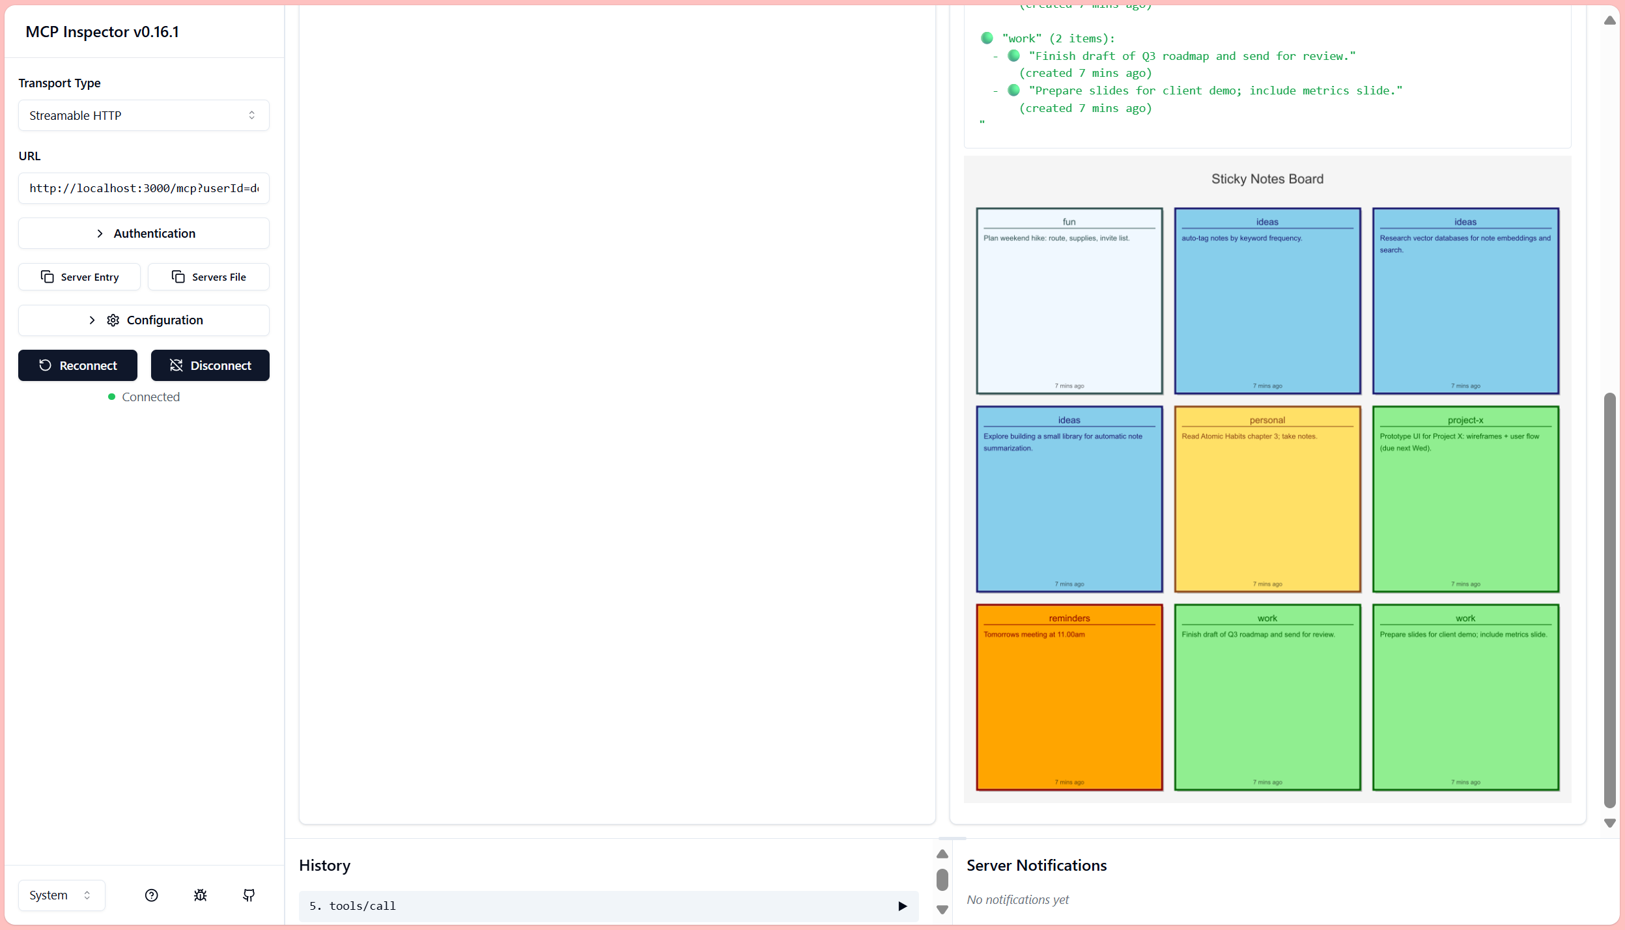Image resolution: width=1625 pixels, height=930 pixels.
Task: Click the orange reminders sticky note
Action: tap(1069, 697)
